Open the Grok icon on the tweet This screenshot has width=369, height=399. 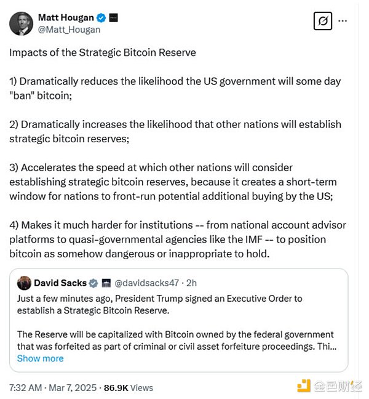[x=322, y=20]
